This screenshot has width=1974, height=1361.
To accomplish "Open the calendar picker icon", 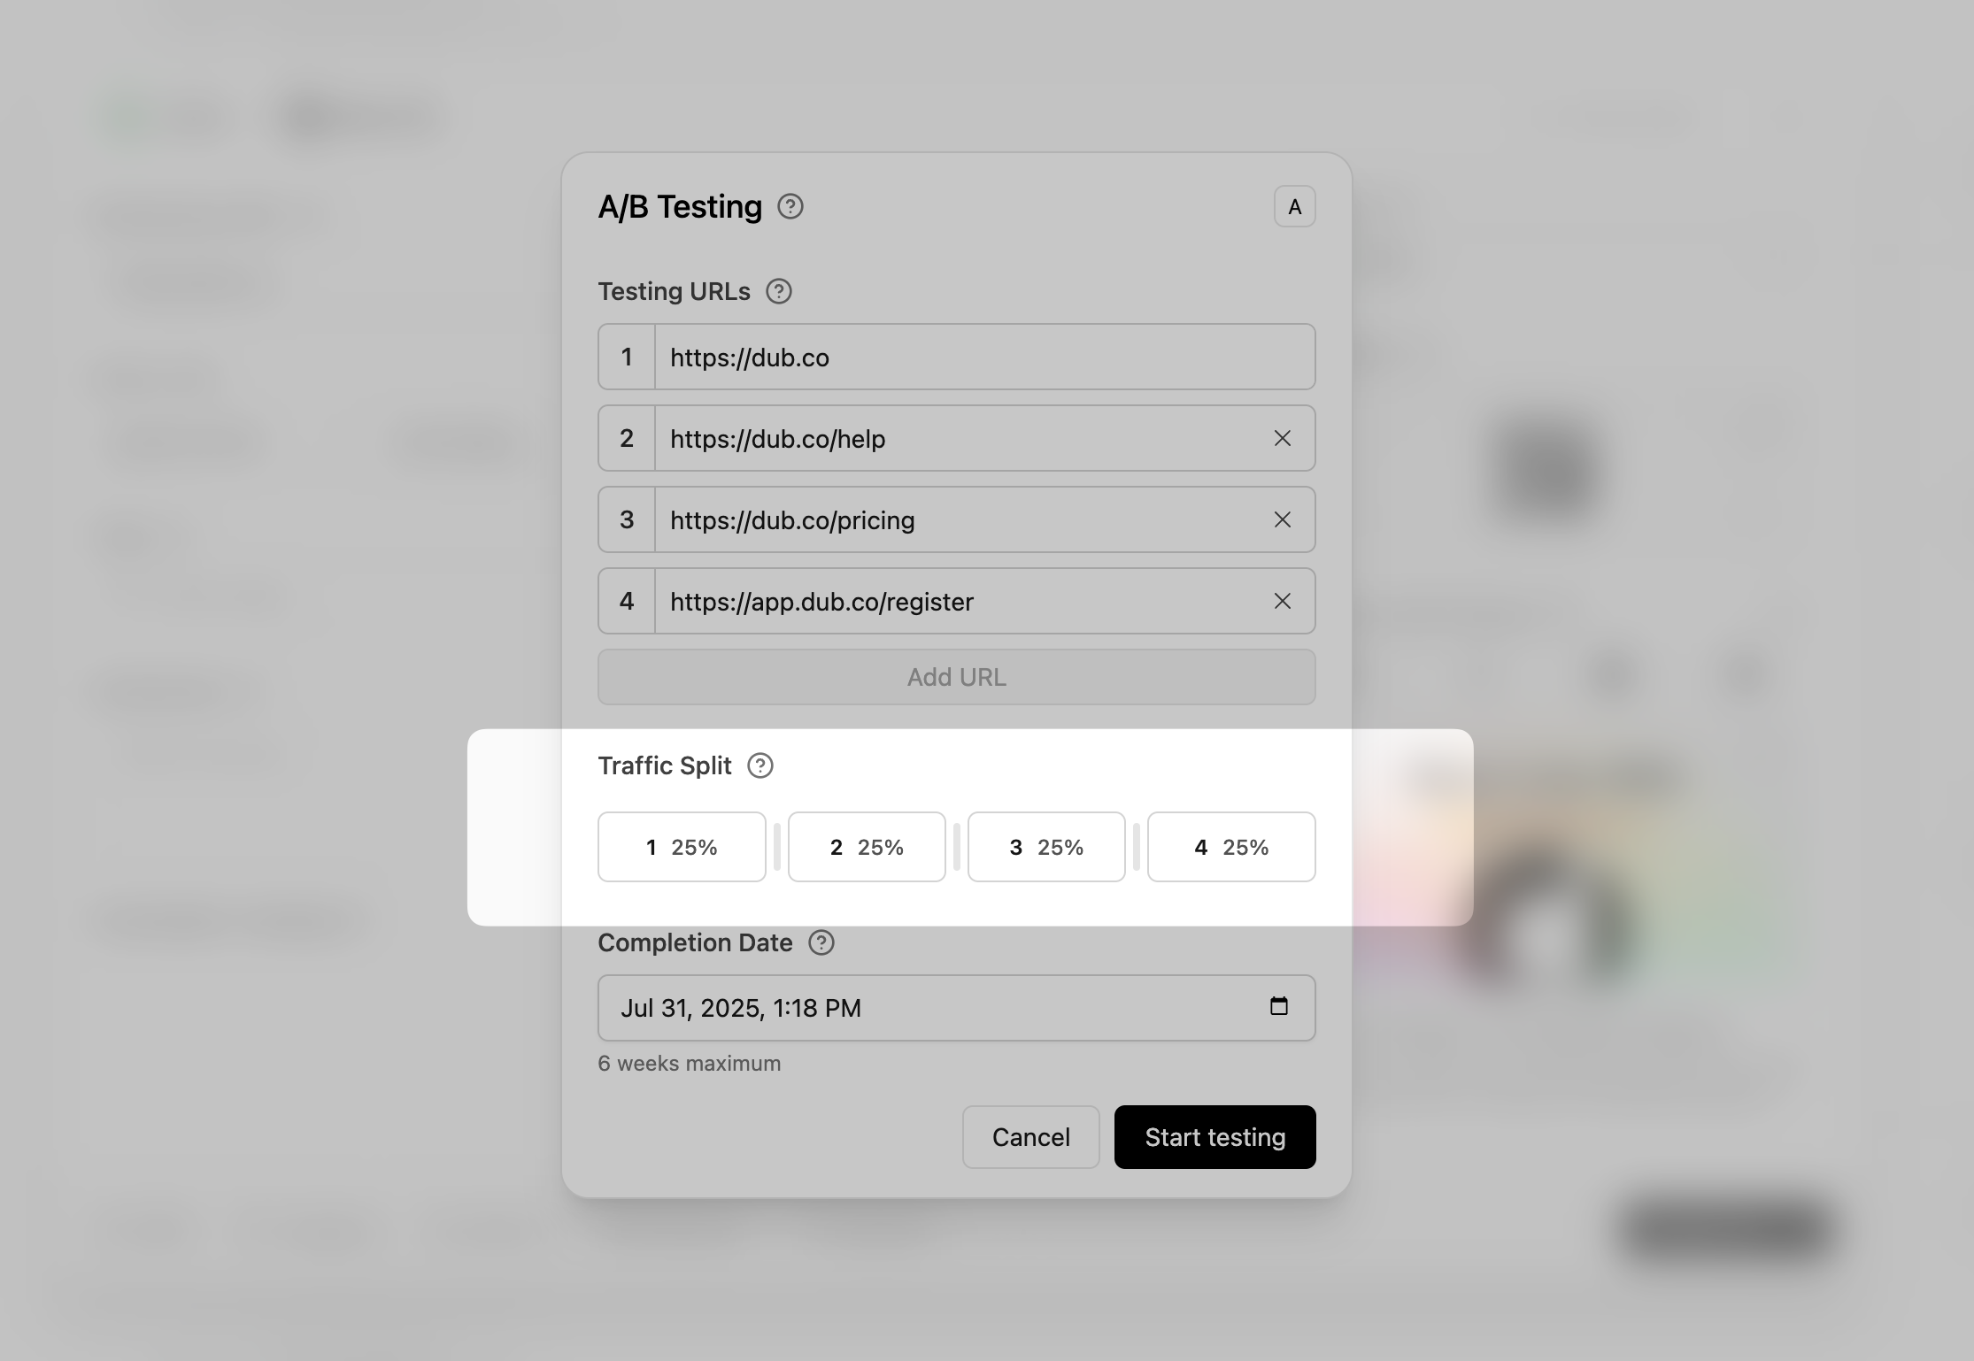I will 1279,1007.
